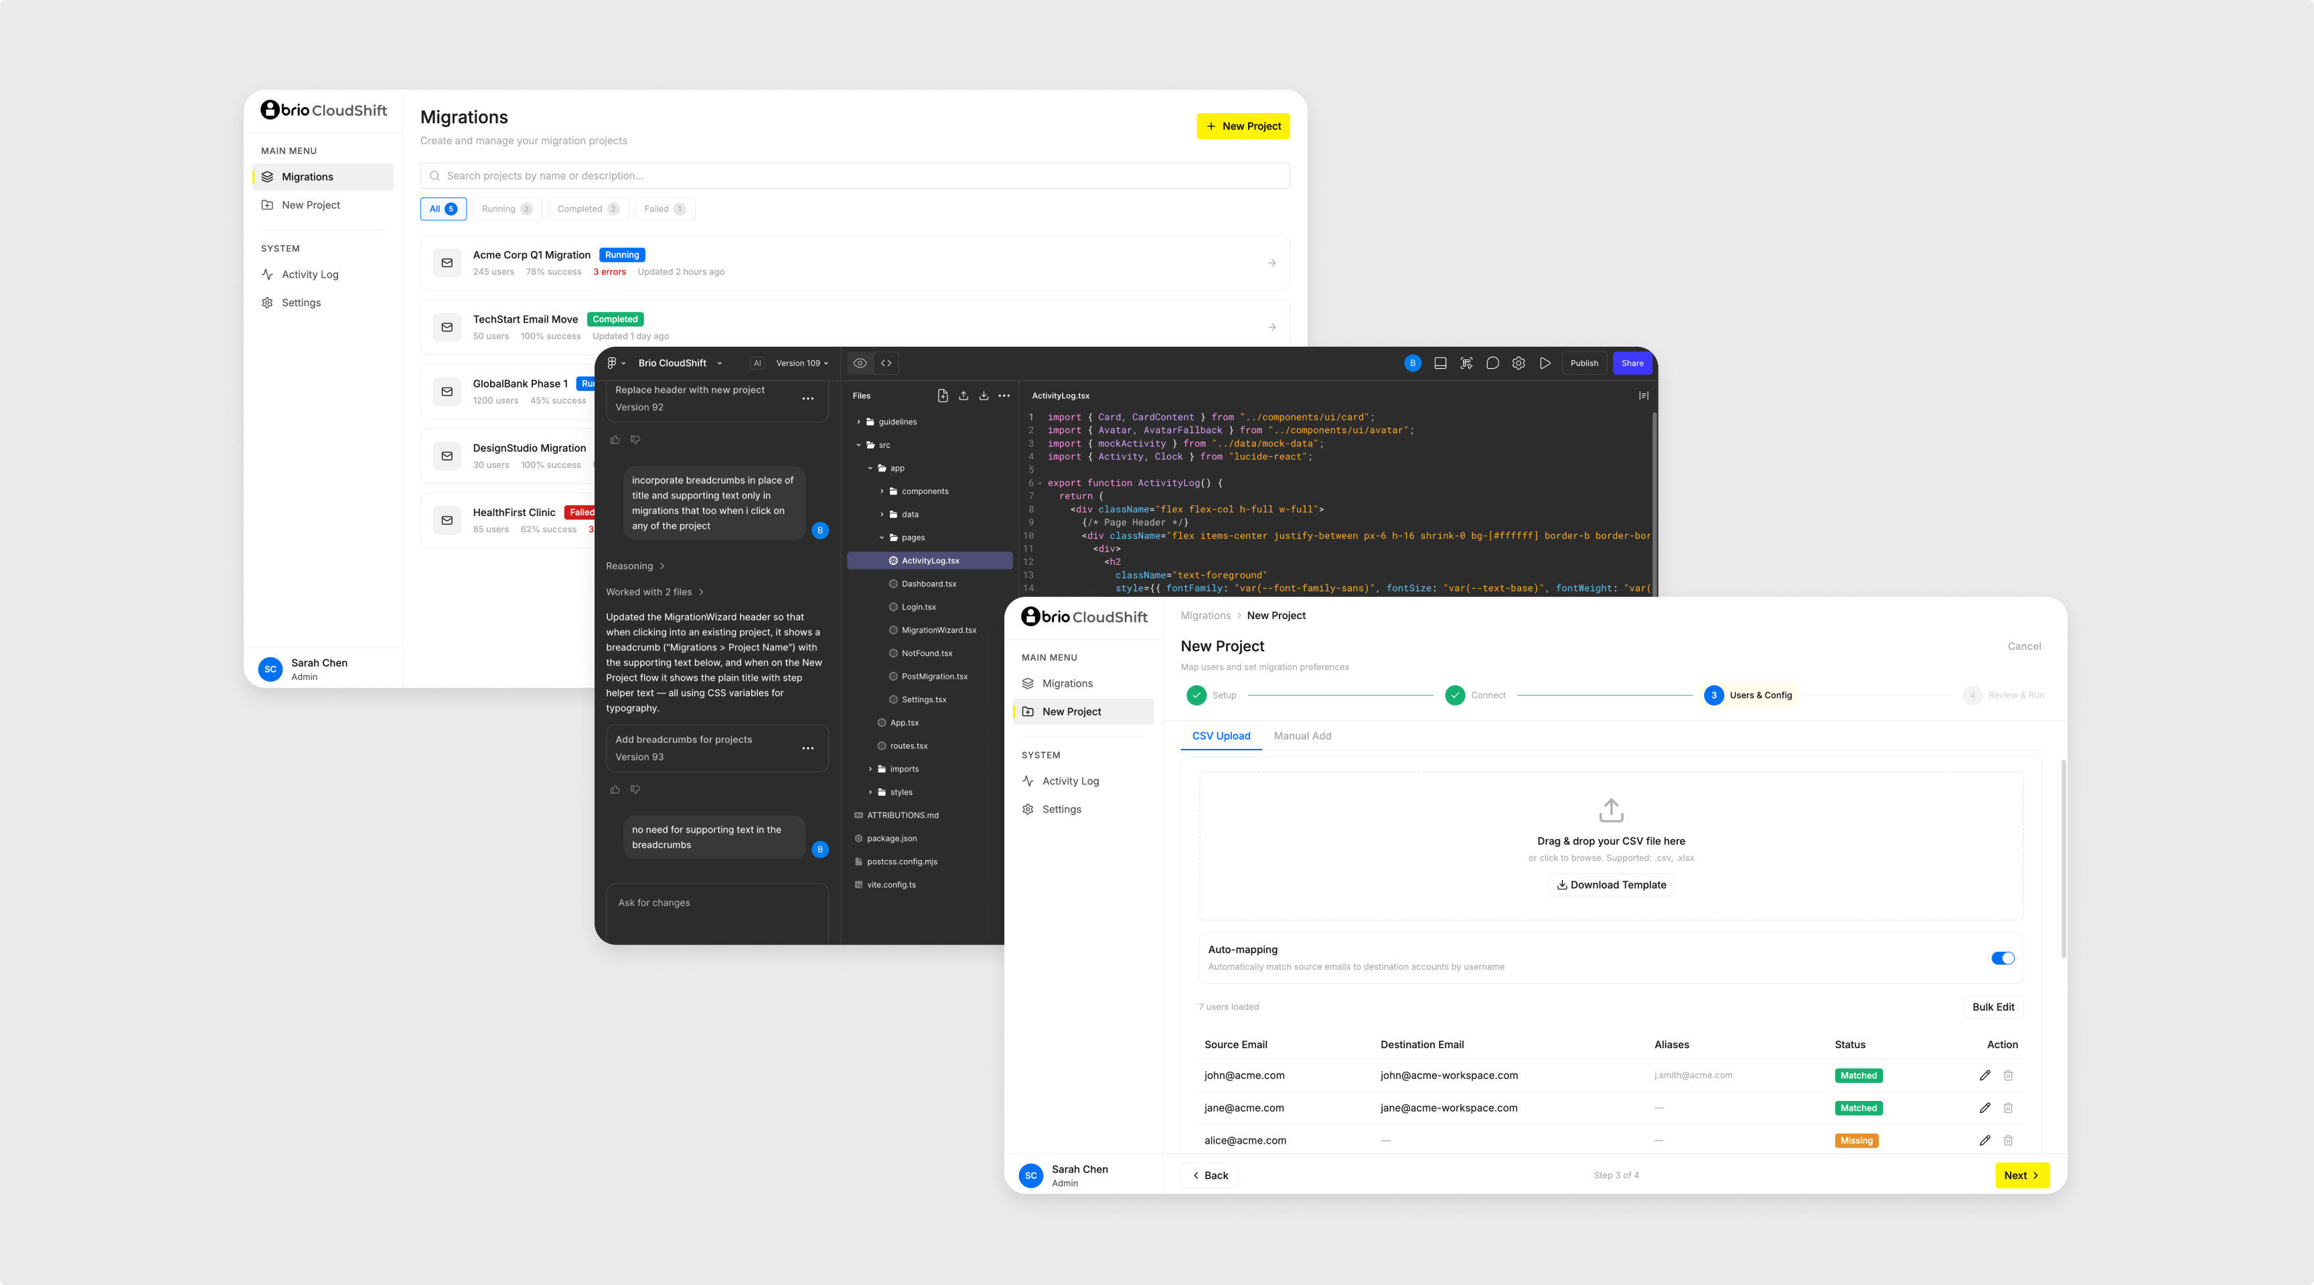Open Activity Log in front window sidebar
Viewport: 2314px width, 1285px height.
[x=1083, y=780]
